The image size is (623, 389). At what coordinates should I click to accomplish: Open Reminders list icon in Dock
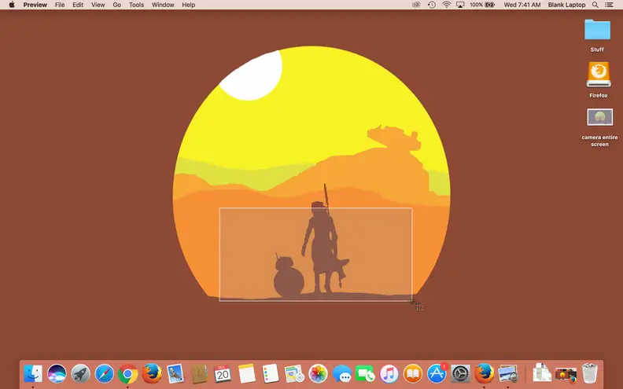tap(271, 373)
